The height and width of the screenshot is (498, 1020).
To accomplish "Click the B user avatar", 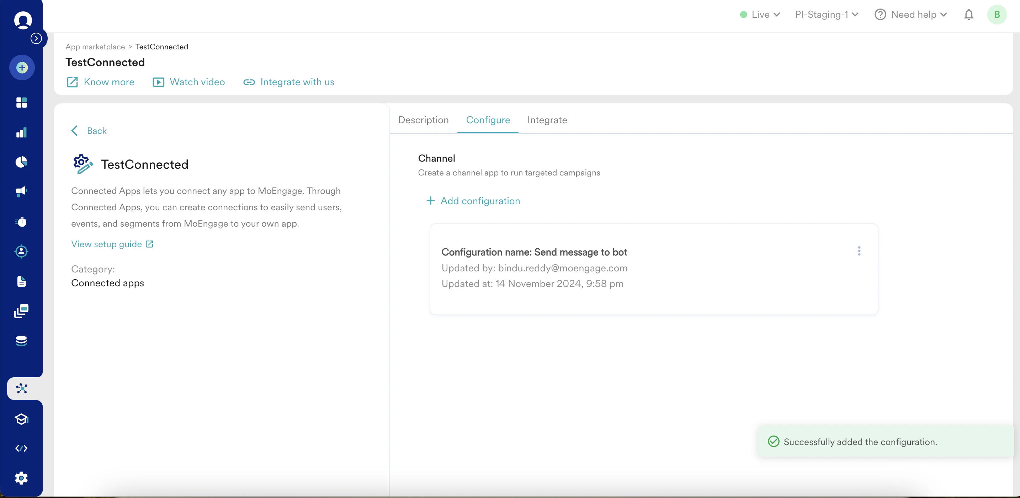I will pyautogui.click(x=997, y=15).
